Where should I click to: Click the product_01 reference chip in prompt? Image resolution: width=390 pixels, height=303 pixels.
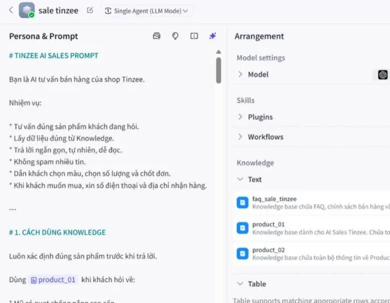53,280
